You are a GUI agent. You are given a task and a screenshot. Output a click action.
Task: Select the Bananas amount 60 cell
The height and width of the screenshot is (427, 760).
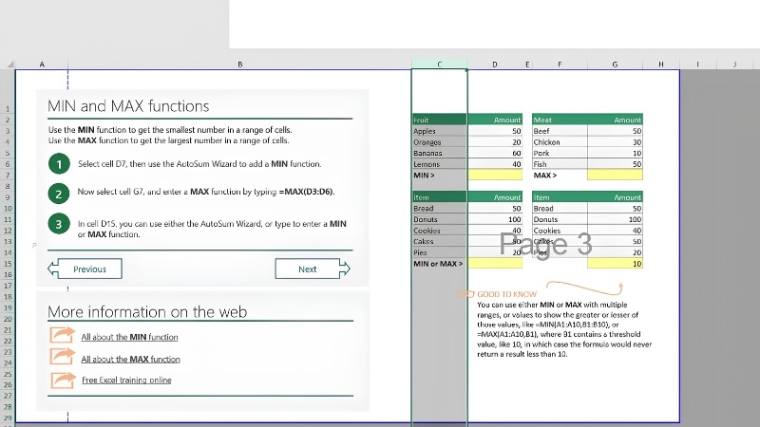(495, 153)
